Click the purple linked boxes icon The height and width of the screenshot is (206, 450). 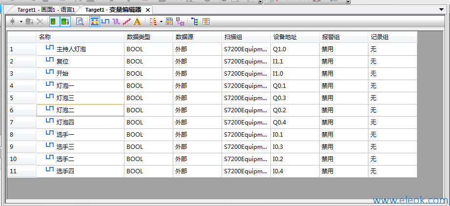(180, 21)
